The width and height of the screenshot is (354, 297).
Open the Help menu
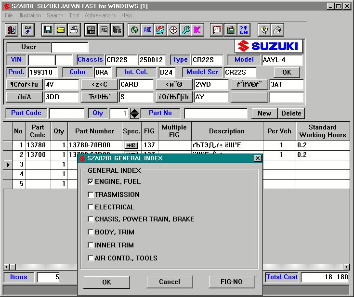point(127,15)
